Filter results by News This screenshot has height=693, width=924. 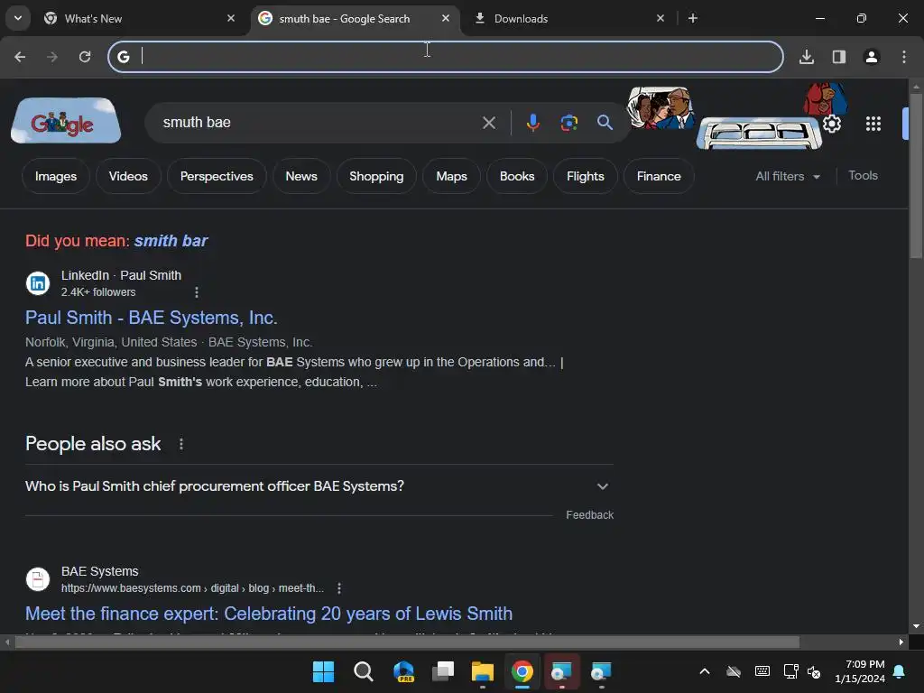[301, 176]
